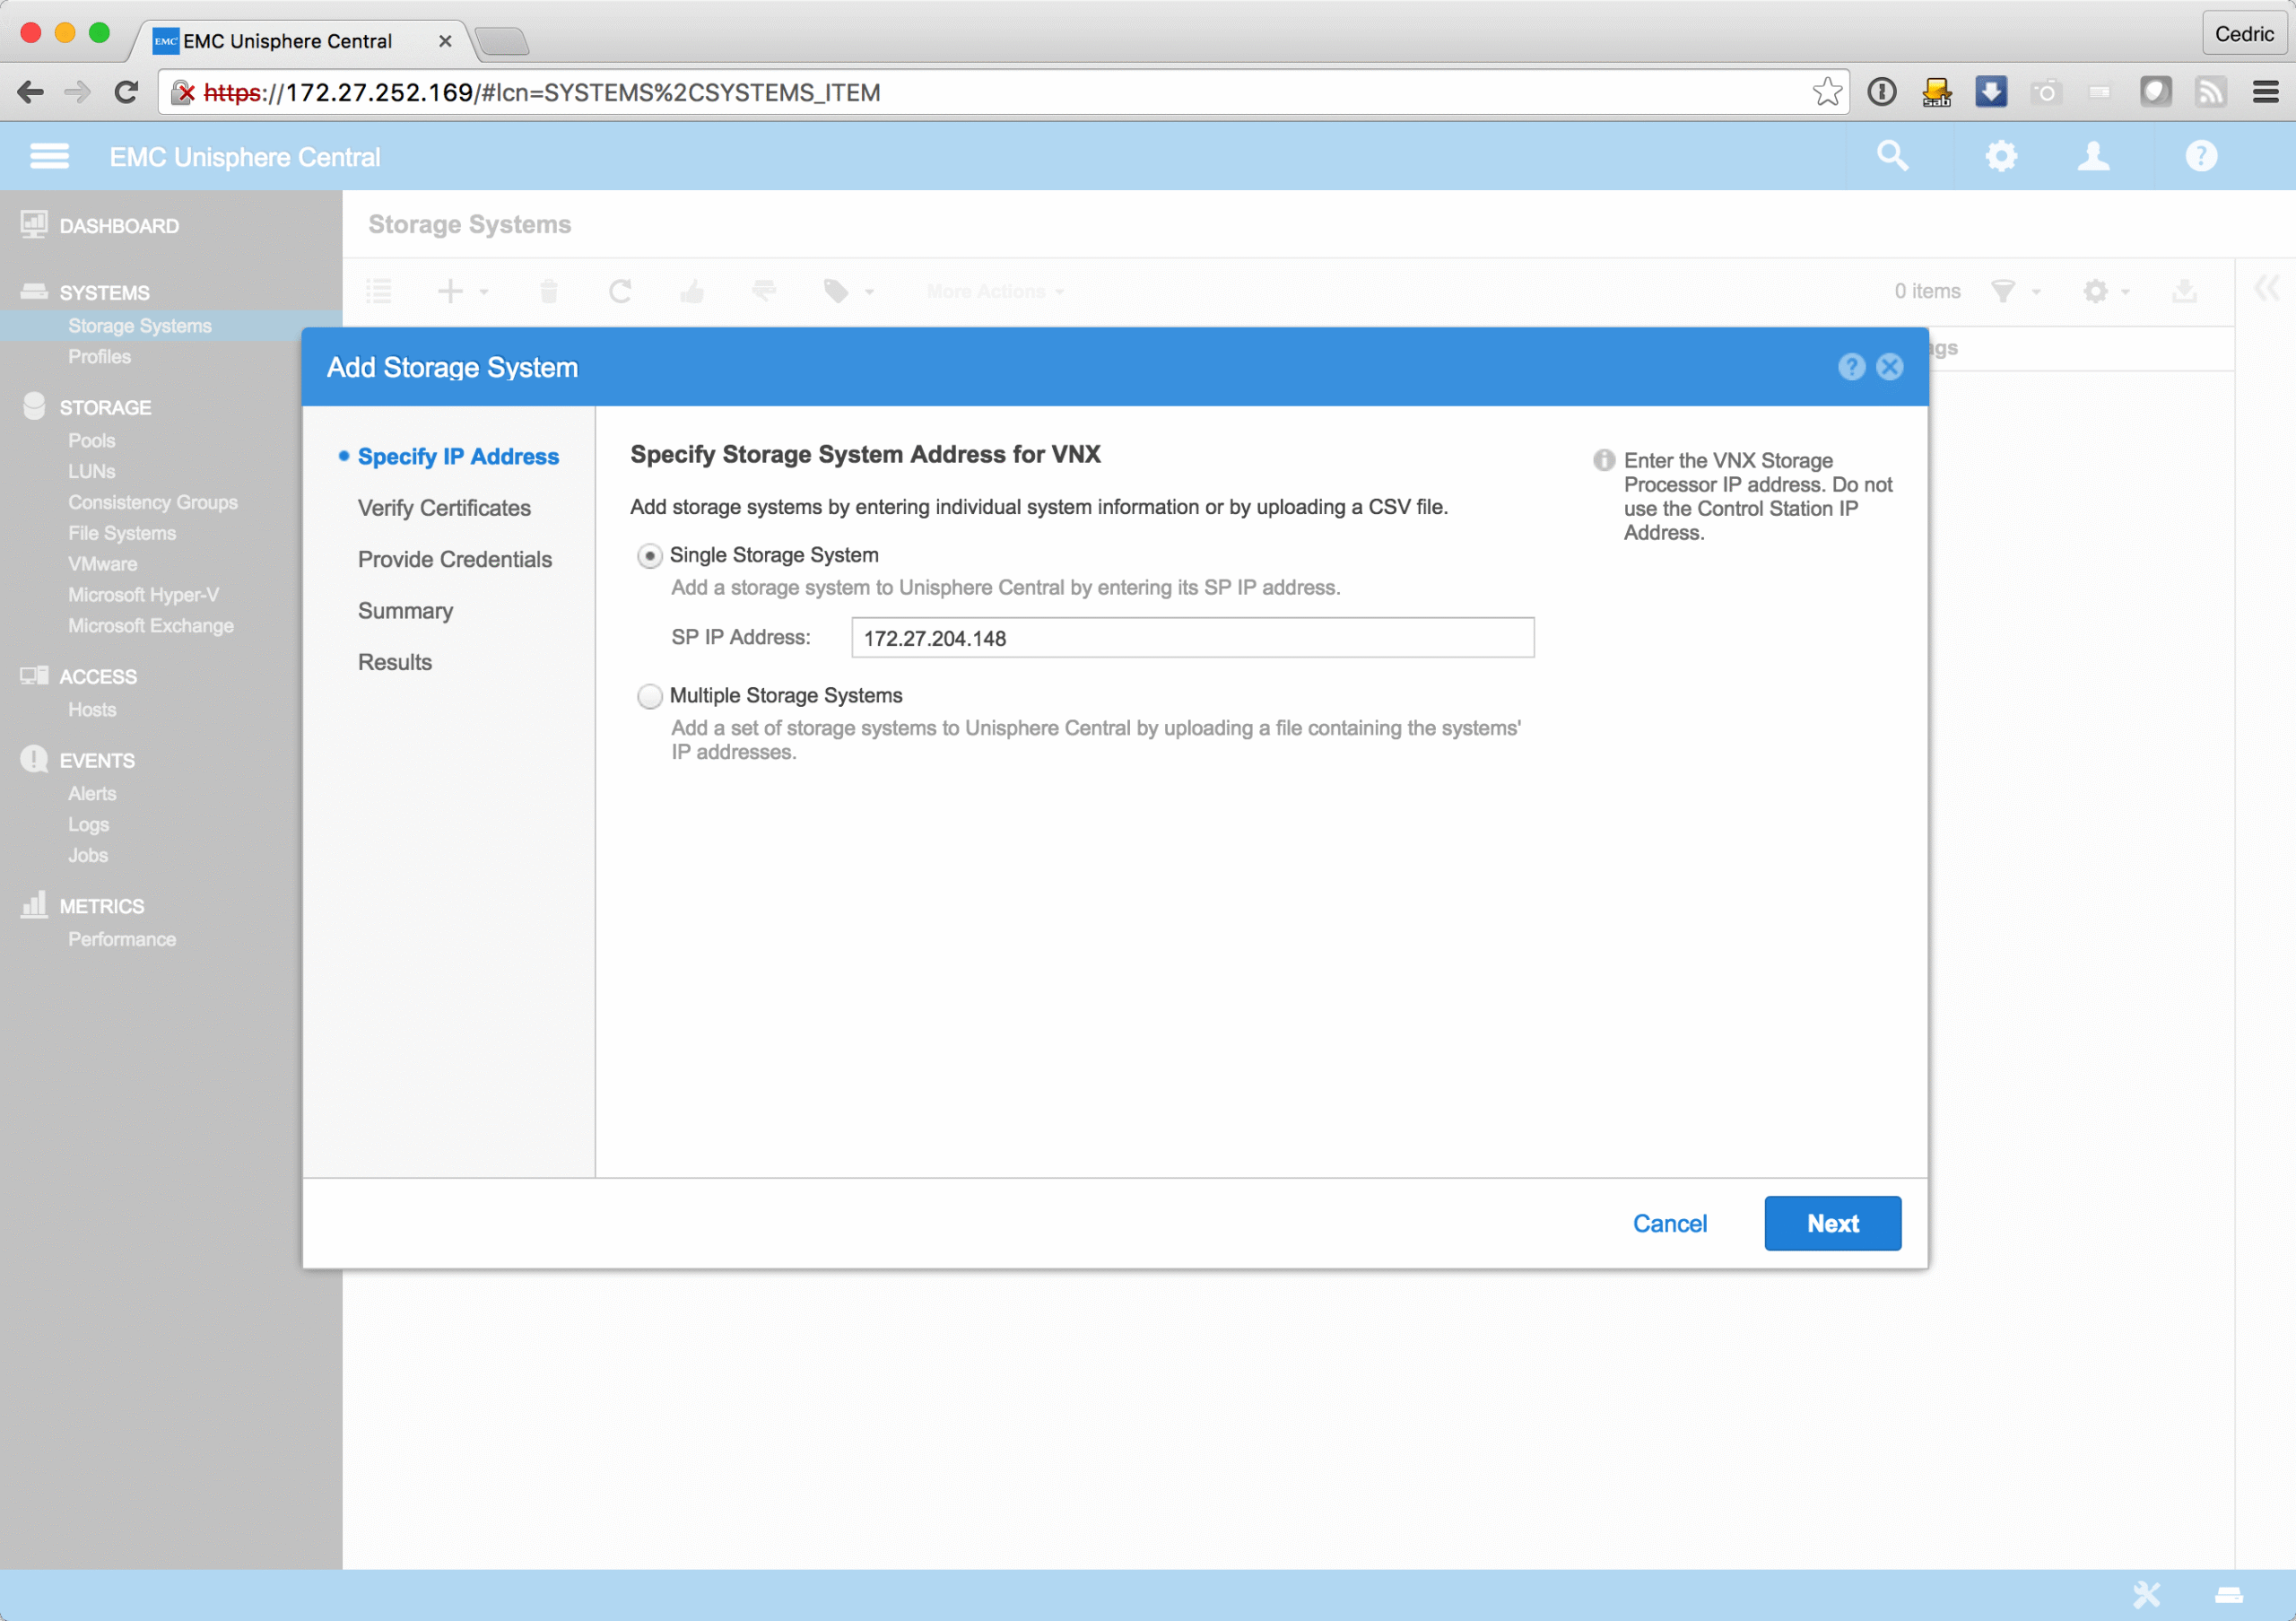
Task: Expand the More Actions dropdown
Action: [x=995, y=291]
